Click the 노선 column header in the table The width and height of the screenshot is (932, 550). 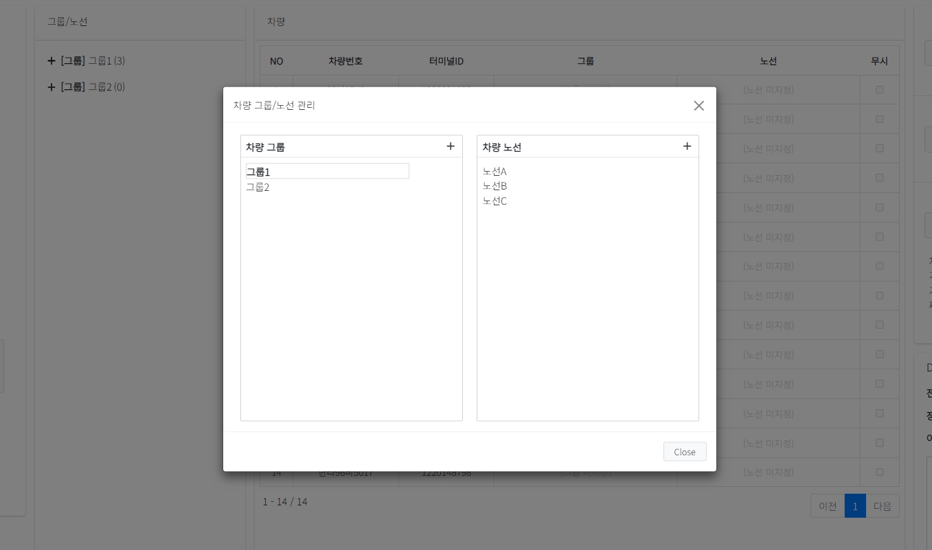click(x=768, y=61)
